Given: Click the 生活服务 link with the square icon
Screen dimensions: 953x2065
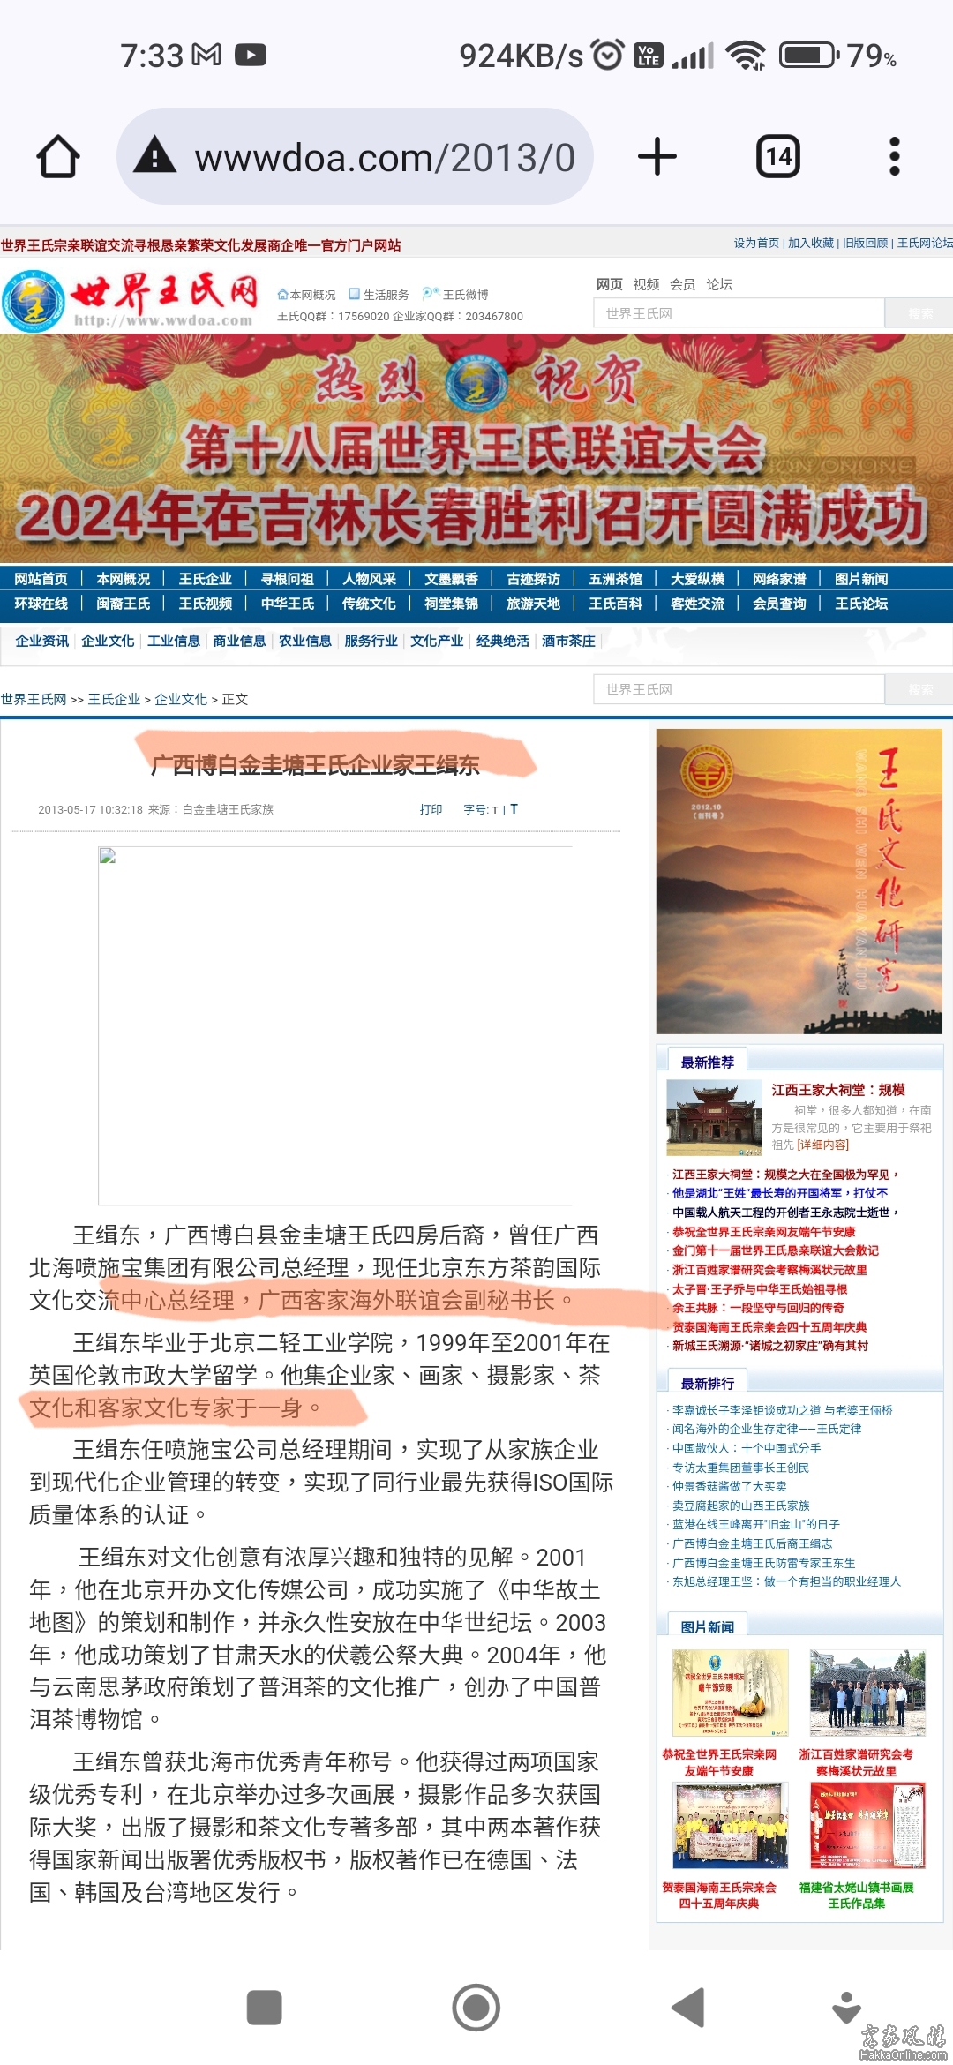Looking at the screenshot, I should coord(379,295).
